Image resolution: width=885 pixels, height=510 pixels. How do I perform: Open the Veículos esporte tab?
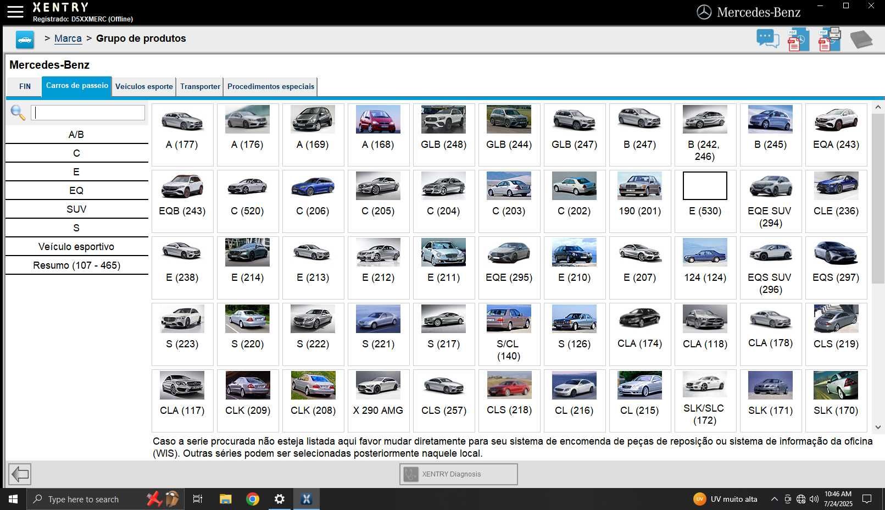click(144, 86)
